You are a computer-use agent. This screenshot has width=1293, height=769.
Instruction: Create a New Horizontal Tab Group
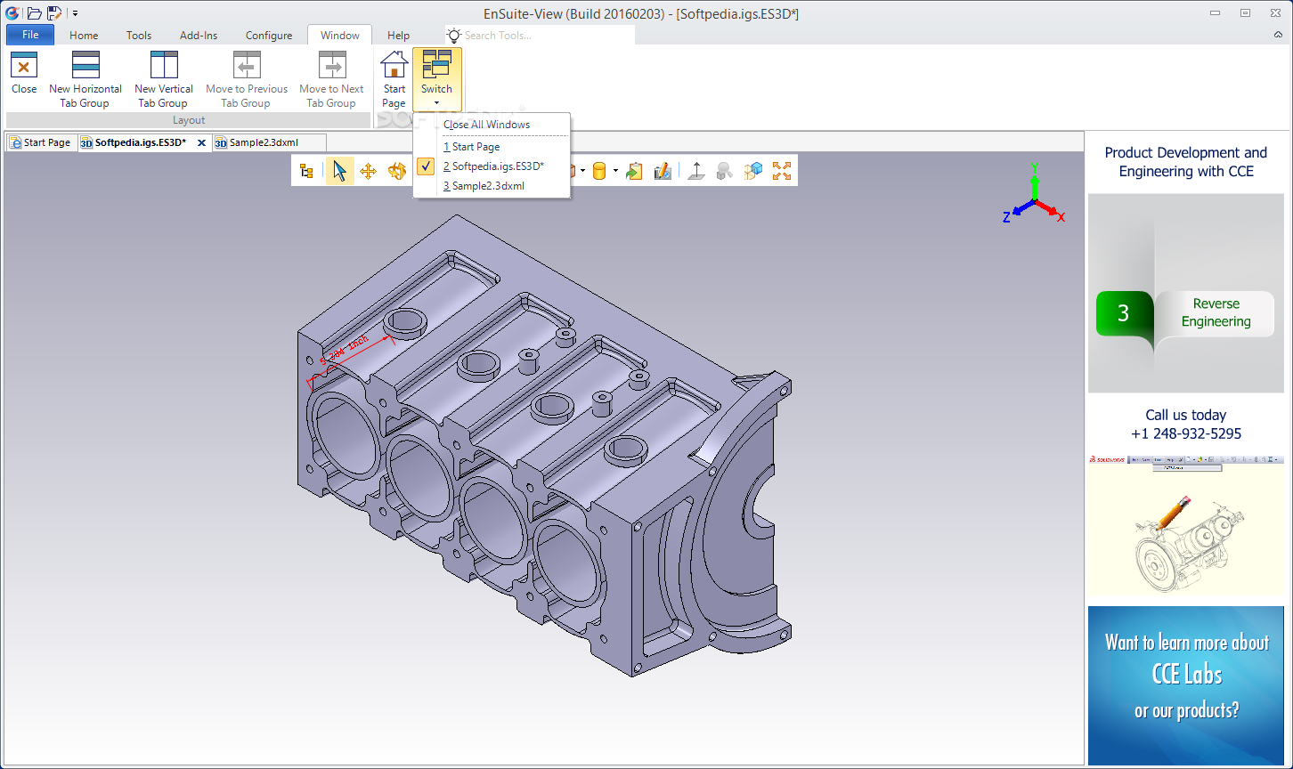click(85, 79)
